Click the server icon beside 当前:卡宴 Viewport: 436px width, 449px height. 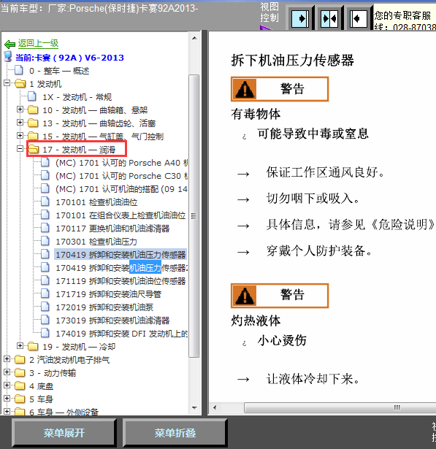coord(8,57)
